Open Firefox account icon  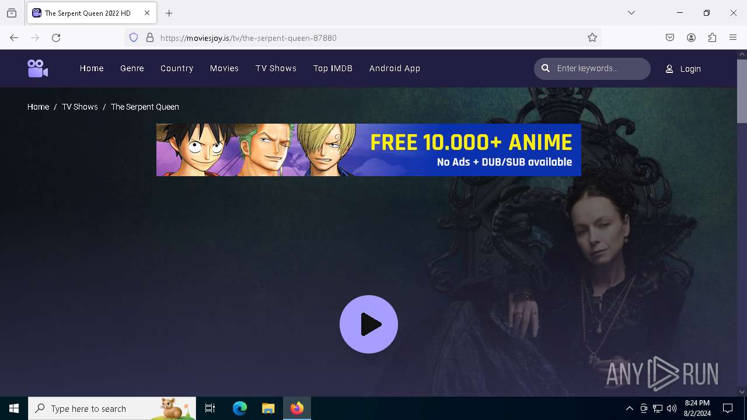click(691, 38)
